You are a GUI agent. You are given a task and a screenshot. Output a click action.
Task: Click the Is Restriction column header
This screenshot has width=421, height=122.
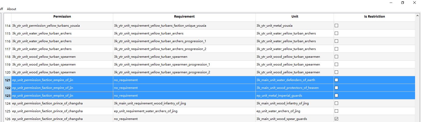[x=374, y=17]
